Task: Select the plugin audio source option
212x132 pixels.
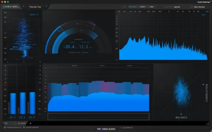Action: pos(132,7)
